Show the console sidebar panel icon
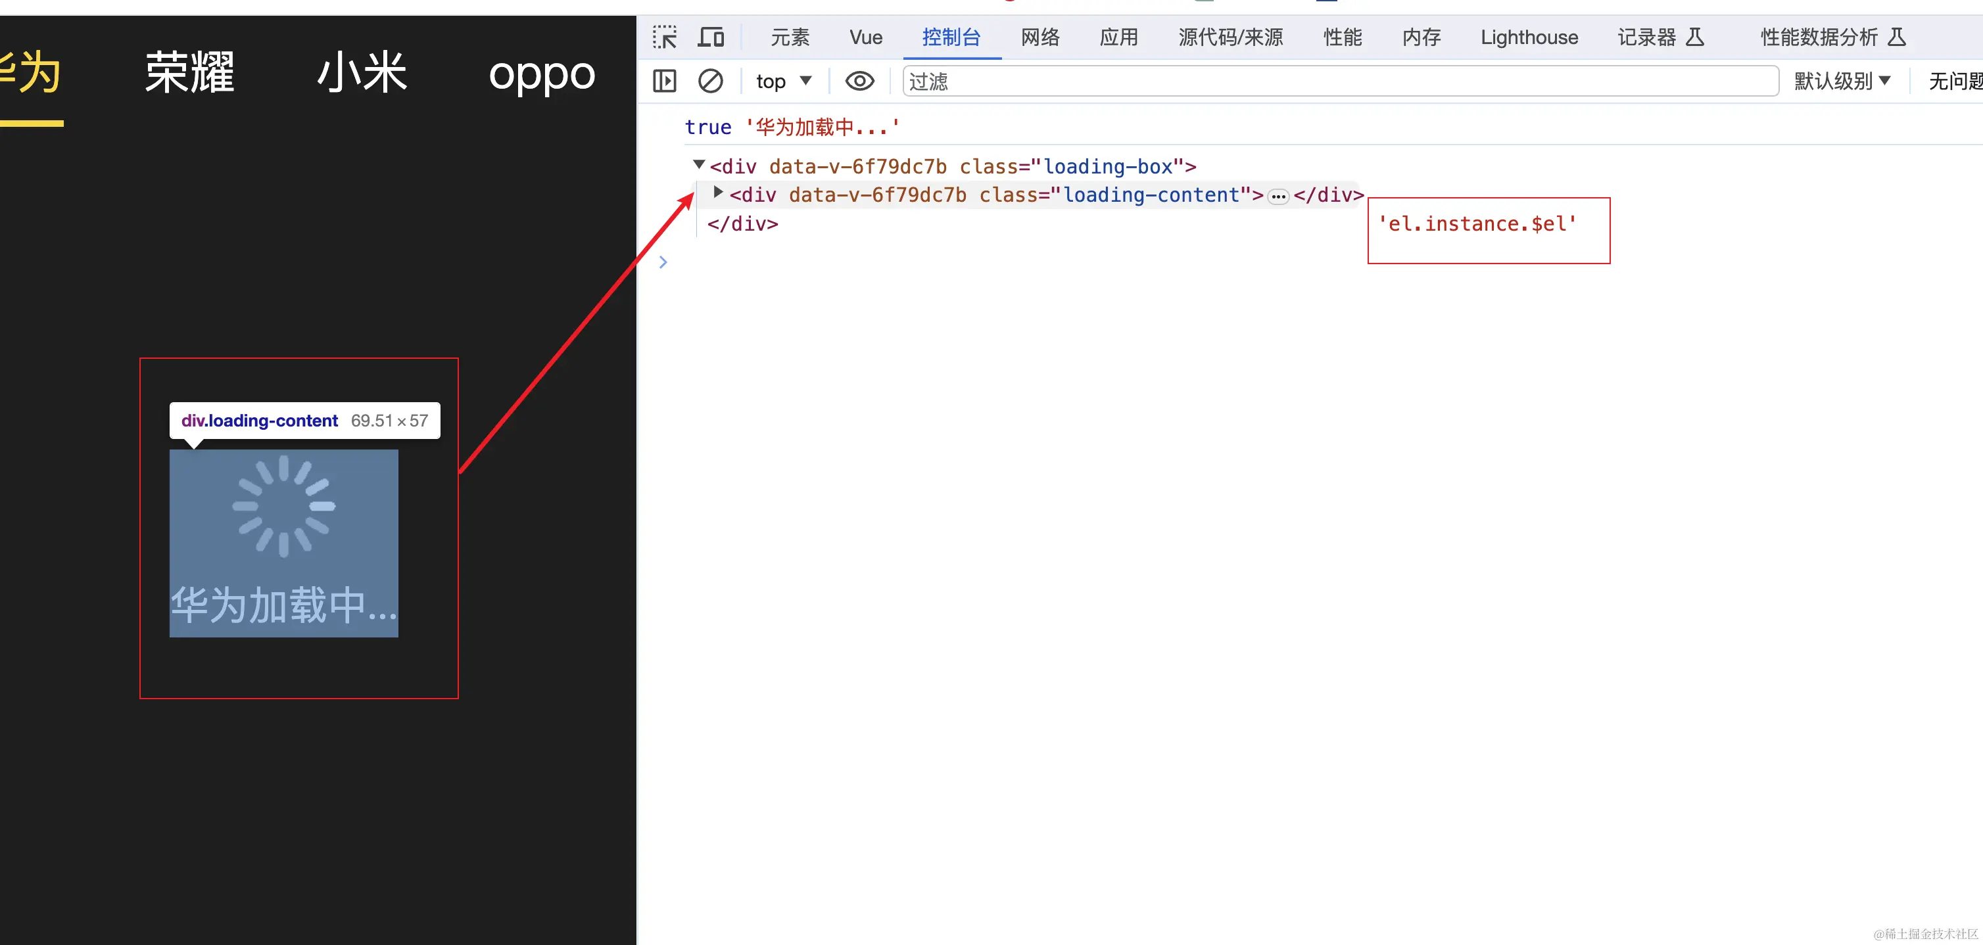The image size is (1983, 945). click(x=664, y=81)
